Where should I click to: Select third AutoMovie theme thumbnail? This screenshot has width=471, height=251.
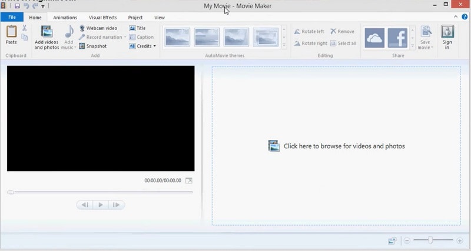click(236, 37)
